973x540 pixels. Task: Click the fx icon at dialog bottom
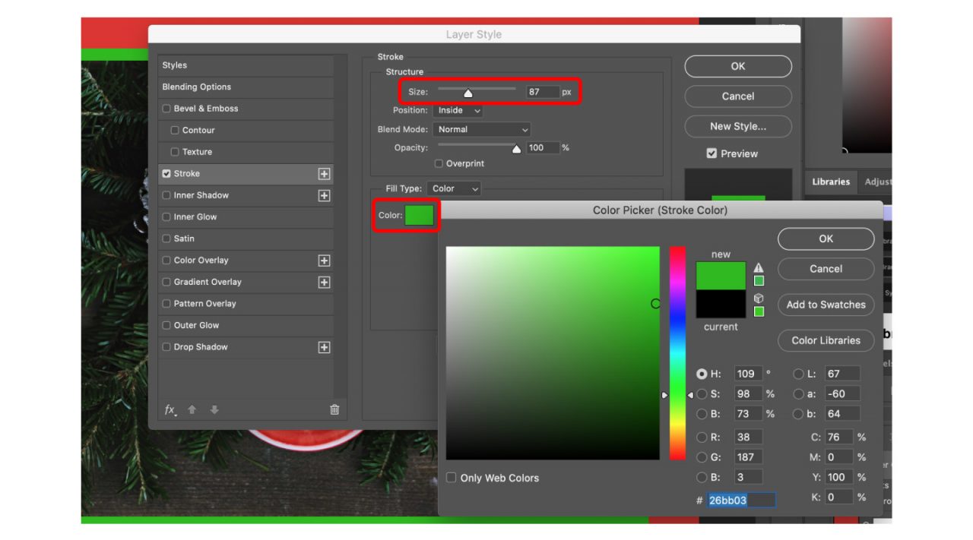point(170,410)
